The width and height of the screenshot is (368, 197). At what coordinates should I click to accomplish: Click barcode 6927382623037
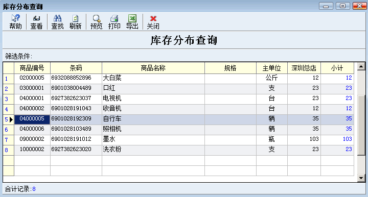71,98
